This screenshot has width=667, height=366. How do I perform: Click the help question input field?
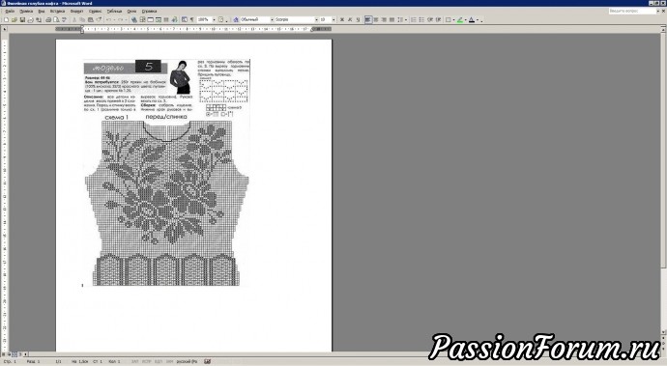coord(632,11)
